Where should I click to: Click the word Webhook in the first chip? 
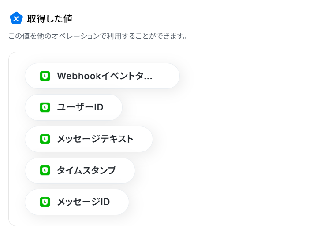[79, 76]
